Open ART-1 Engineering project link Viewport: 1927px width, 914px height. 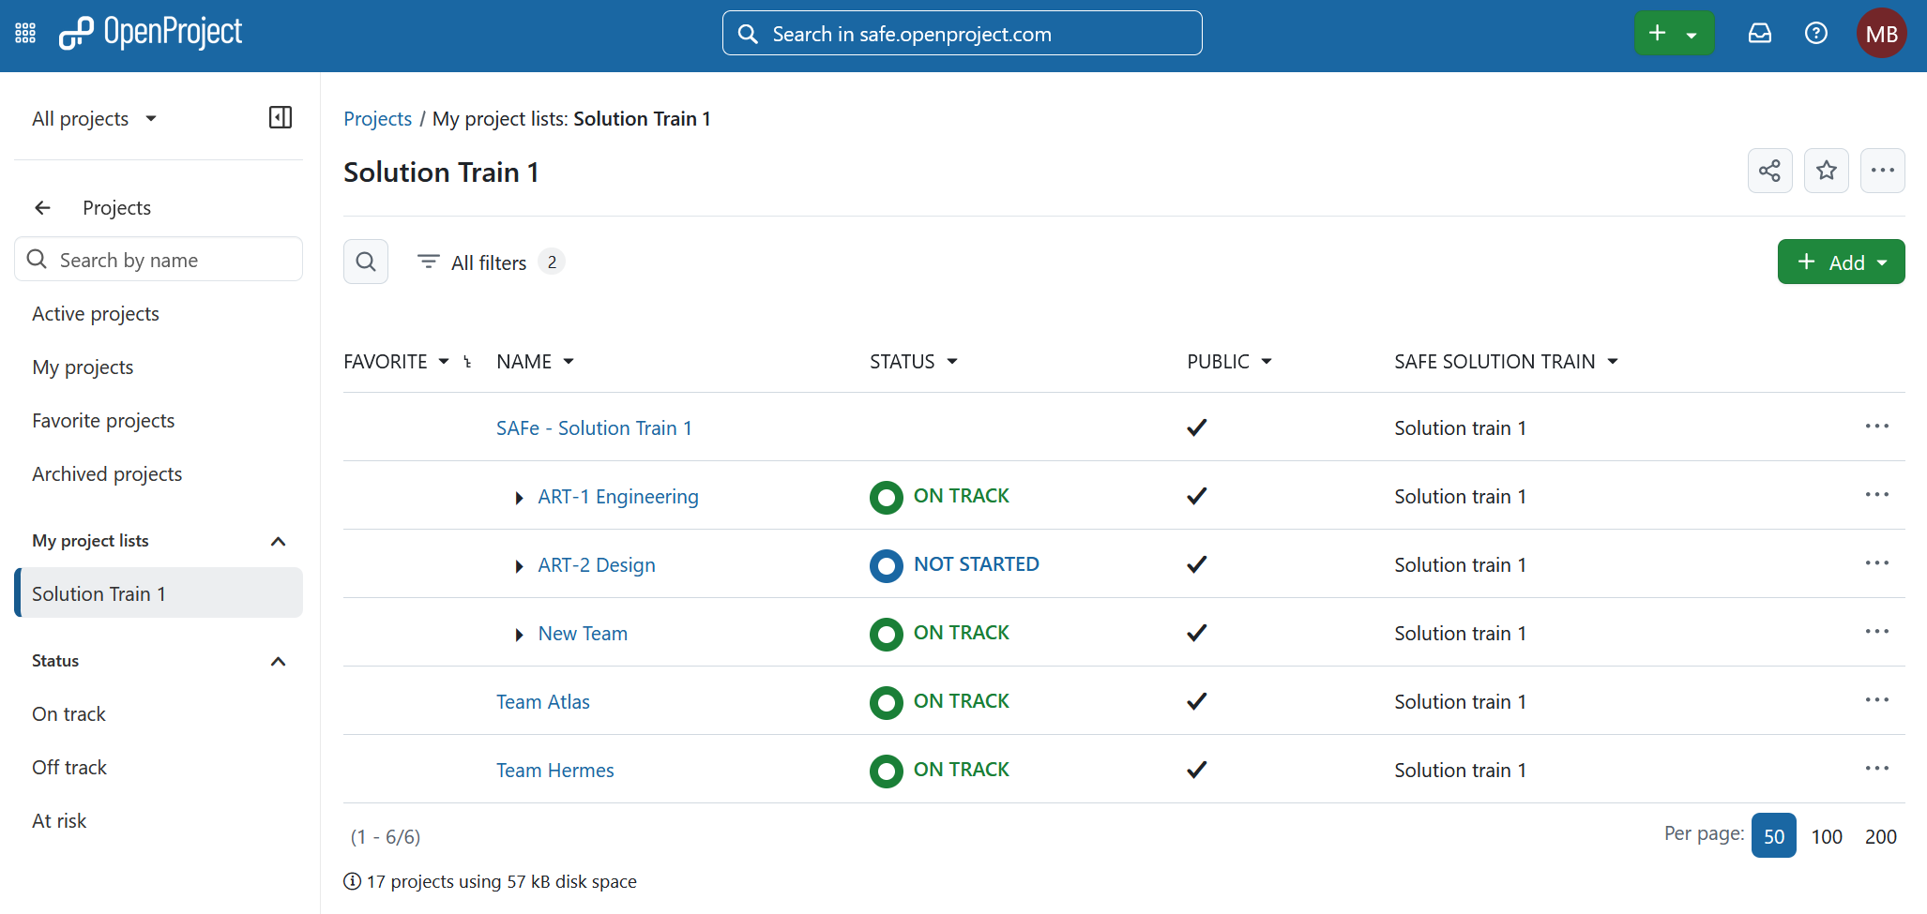click(x=618, y=497)
